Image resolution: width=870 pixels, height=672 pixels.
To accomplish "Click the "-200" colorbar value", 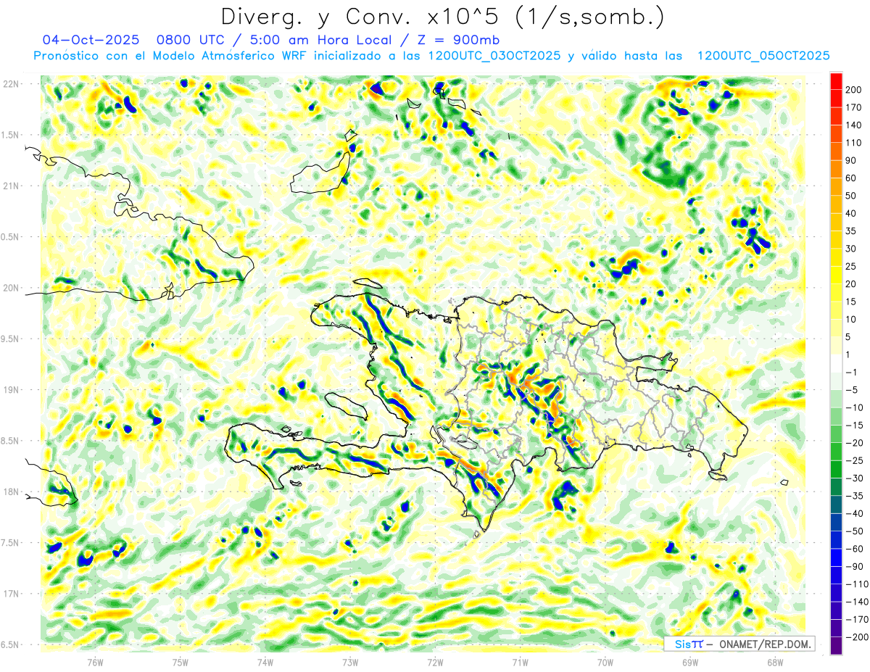I will click(858, 637).
